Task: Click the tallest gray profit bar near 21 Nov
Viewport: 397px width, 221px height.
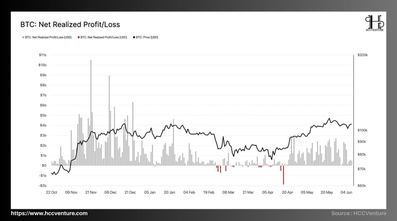Action: (91, 113)
